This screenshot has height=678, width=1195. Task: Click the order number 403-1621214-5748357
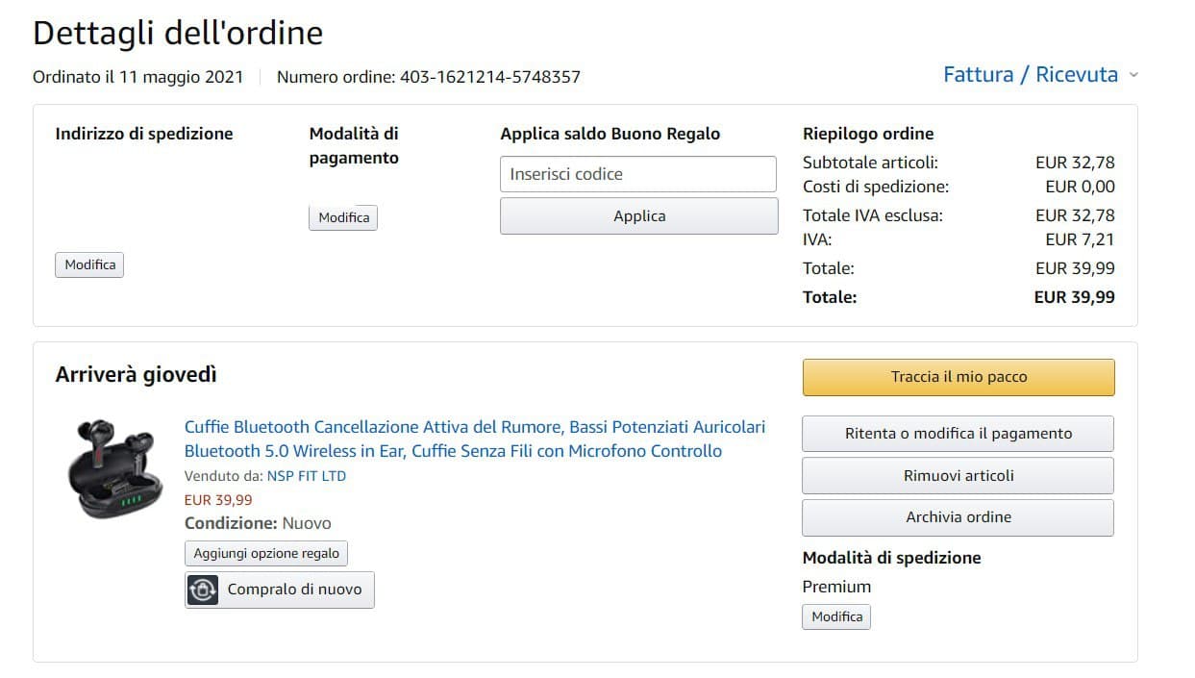point(490,77)
